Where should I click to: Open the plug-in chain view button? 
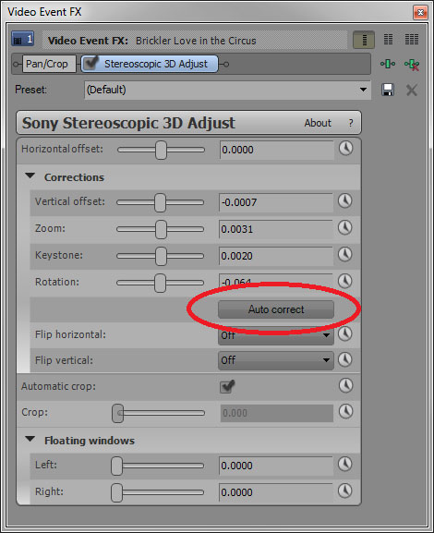[x=364, y=40]
